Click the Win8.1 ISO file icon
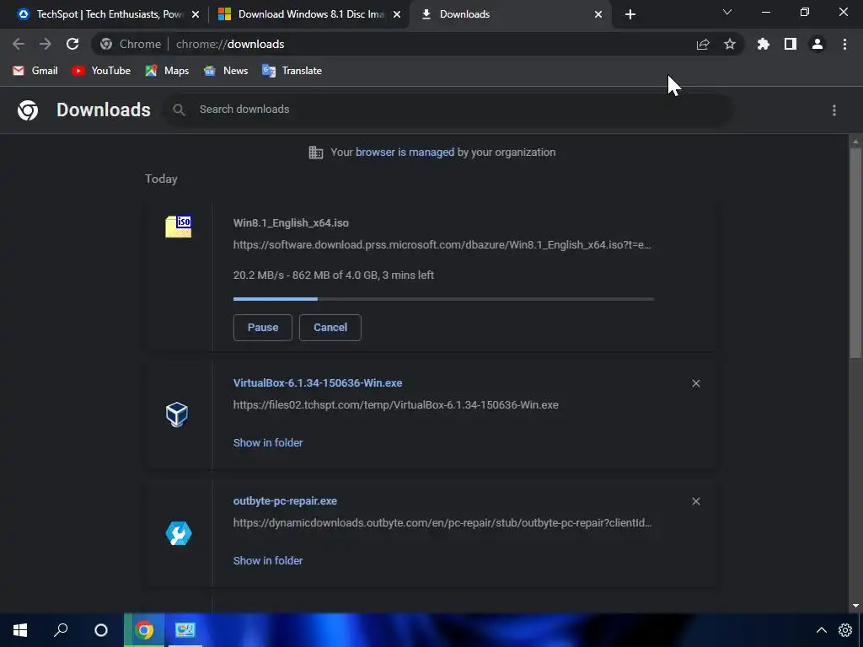The height and width of the screenshot is (647, 863). (x=179, y=226)
